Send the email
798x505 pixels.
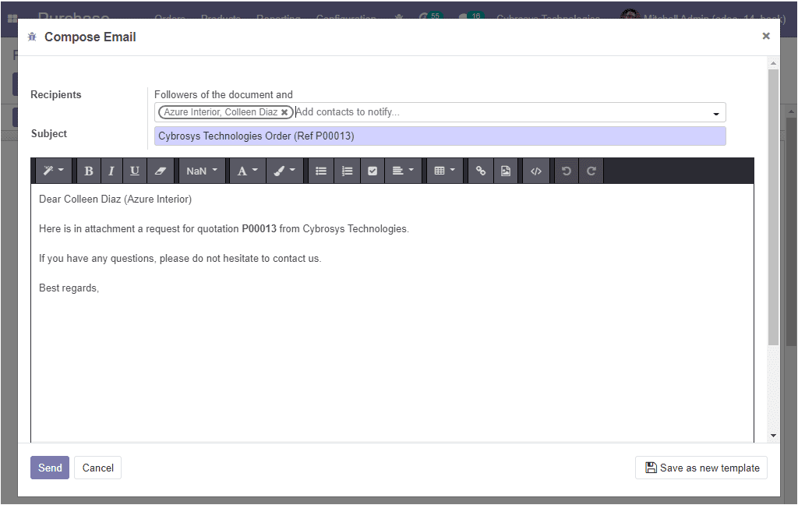50,468
